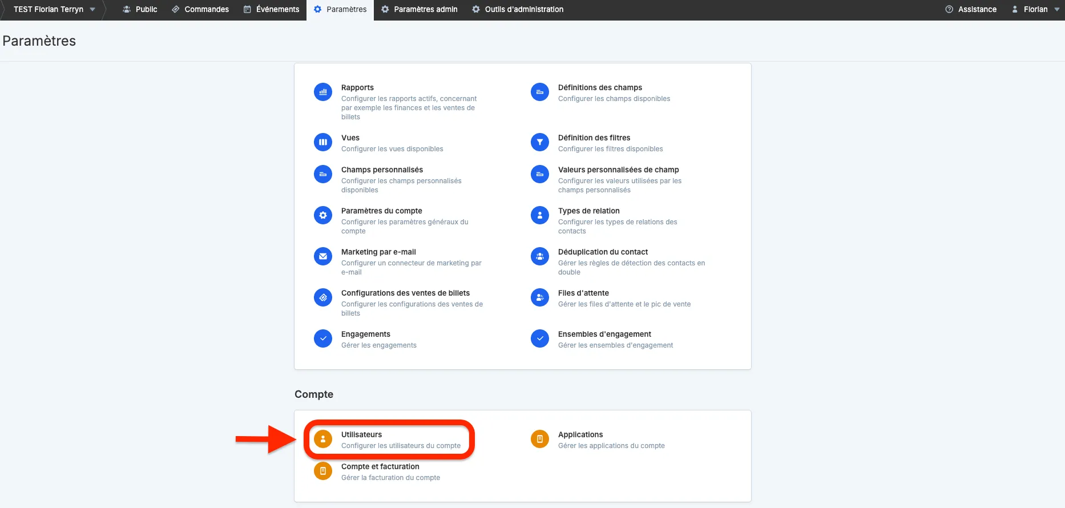Viewport: 1065px width, 508px height.
Task: Click the Valeurs personnalisées de champ icon
Action: pos(540,174)
